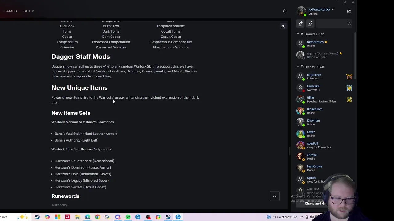Viewport: 394px width, 221px height.
Task: Click 'Possessed Compendium' text
Action: 111,42
